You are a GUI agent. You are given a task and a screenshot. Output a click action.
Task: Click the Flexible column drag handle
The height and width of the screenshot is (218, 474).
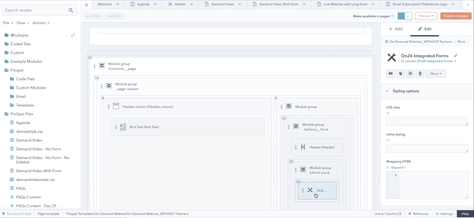click(x=109, y=107)
